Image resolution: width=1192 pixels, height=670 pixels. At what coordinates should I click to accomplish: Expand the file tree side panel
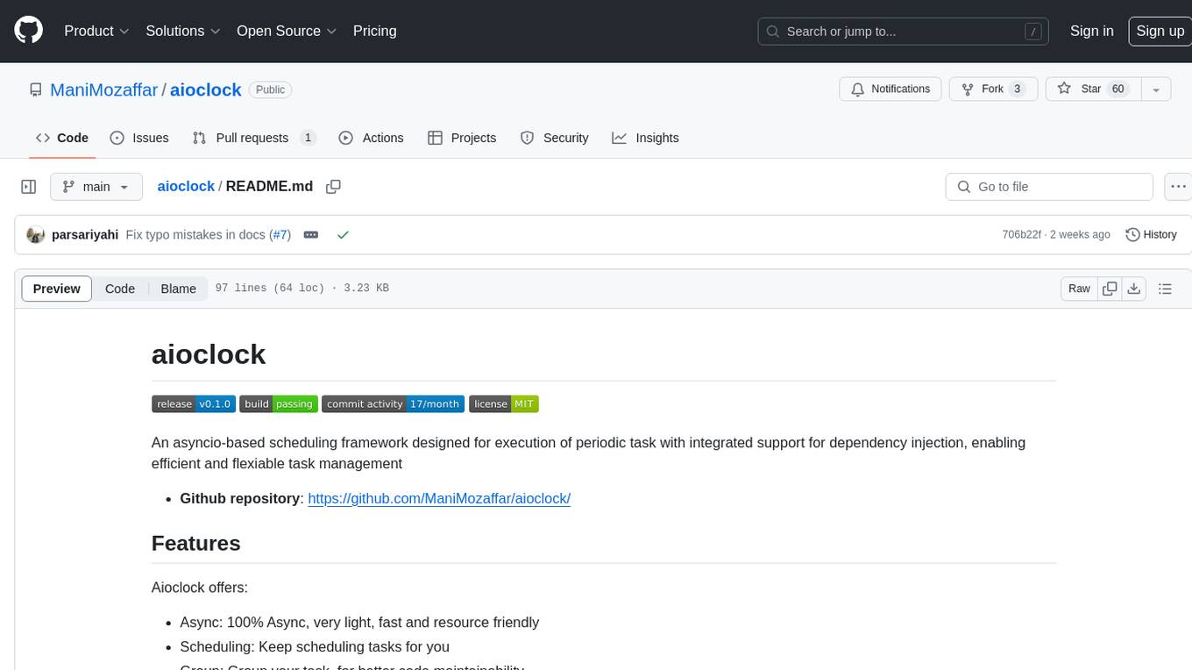29,187
